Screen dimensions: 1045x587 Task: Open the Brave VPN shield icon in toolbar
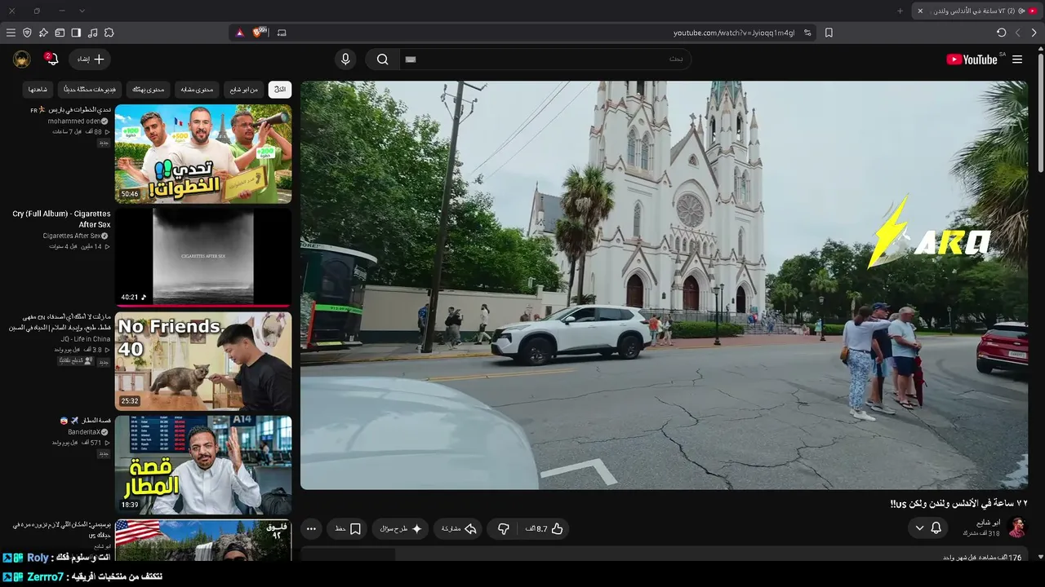coord(27,33)
